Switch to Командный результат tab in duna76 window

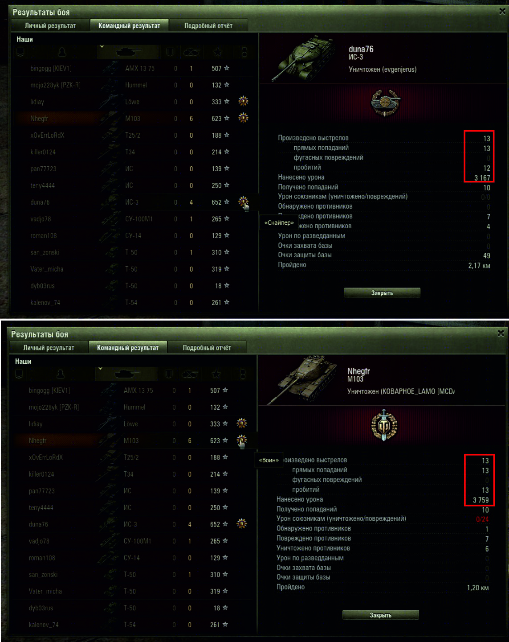click(129, 25)
